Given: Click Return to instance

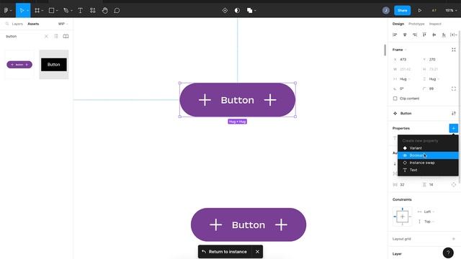Looking at the screenshot, I should pos(225,252).
